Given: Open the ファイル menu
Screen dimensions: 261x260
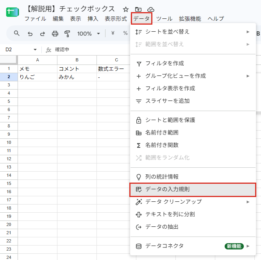Looking at the screenshot, I should click(35, 19).
